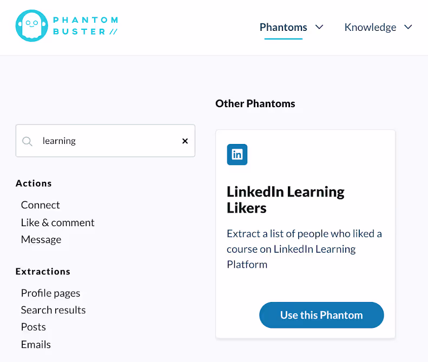Clear the search field with X icon
Viewport: 428px width, 362px height.
[x=185, y=141]
